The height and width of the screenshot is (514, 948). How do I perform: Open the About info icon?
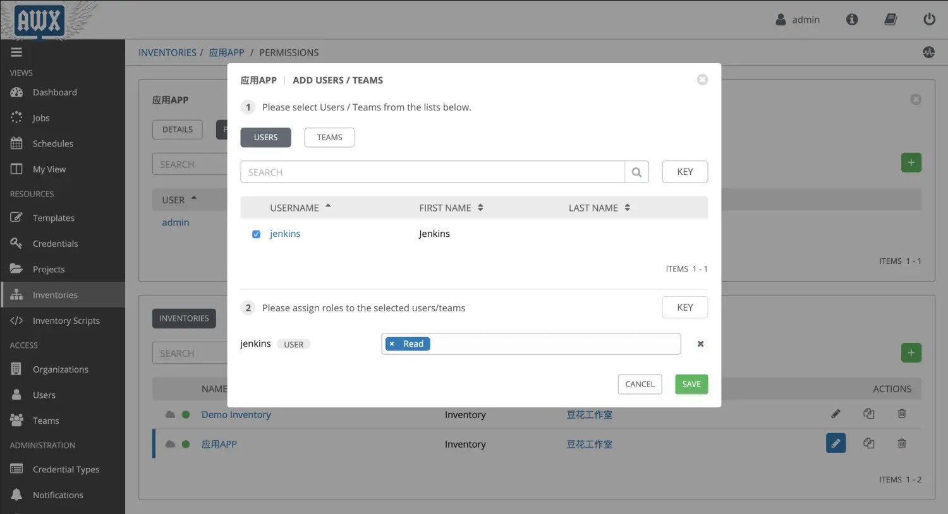(x=852, y=20)
